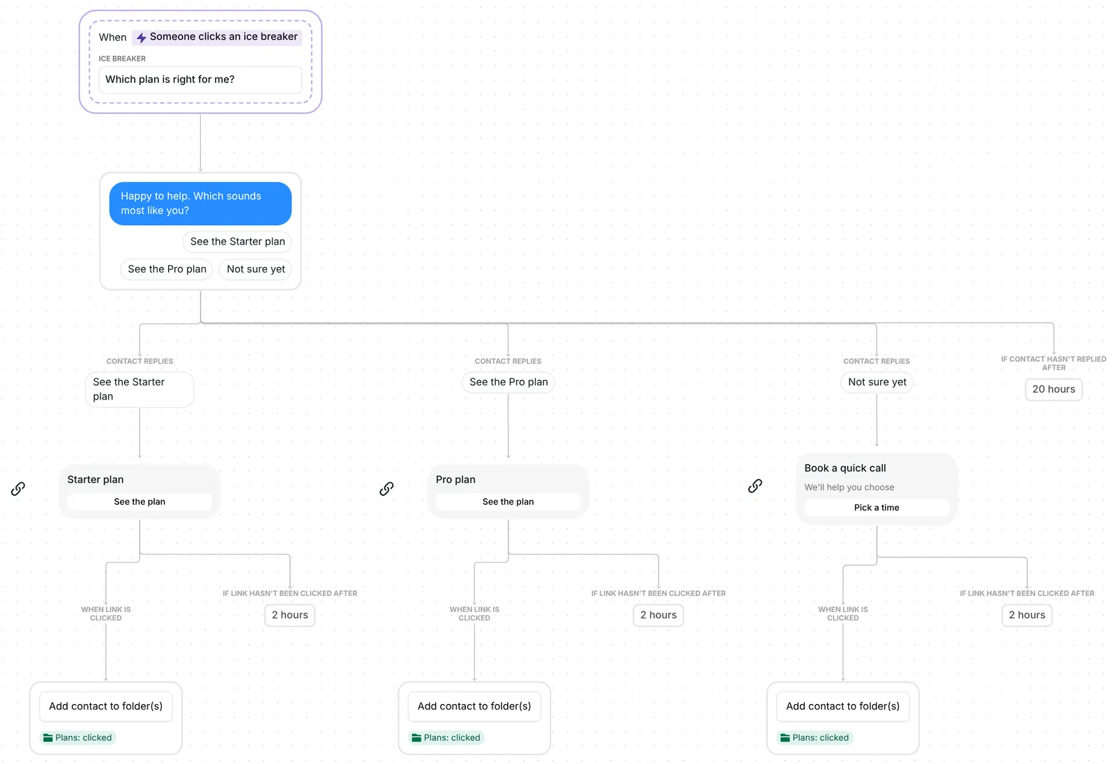Open 2 hours delay under Pro plan
1116x764 pixels.
(x=658, y=615)
